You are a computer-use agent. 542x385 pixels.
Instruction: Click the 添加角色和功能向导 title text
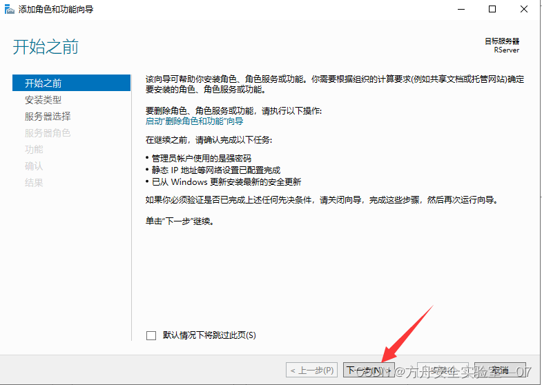(x=56, y=10)
